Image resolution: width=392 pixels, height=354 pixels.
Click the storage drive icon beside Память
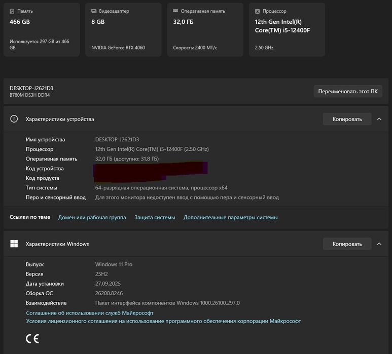point(12,11)
